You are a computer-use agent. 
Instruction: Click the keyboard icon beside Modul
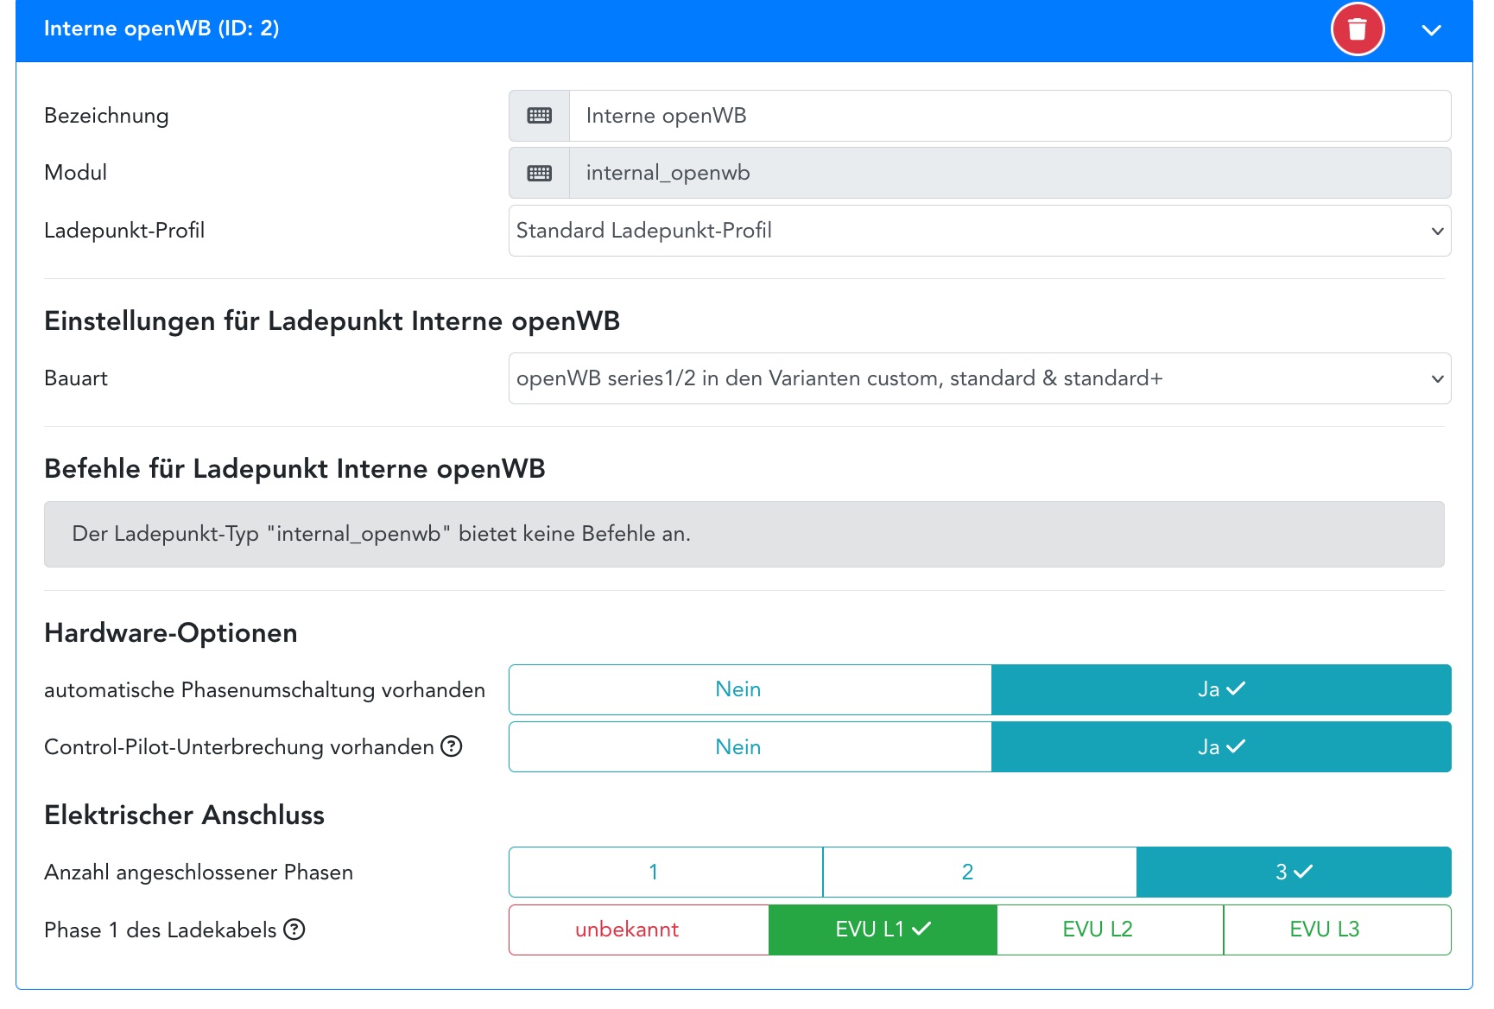coord(539,173)
